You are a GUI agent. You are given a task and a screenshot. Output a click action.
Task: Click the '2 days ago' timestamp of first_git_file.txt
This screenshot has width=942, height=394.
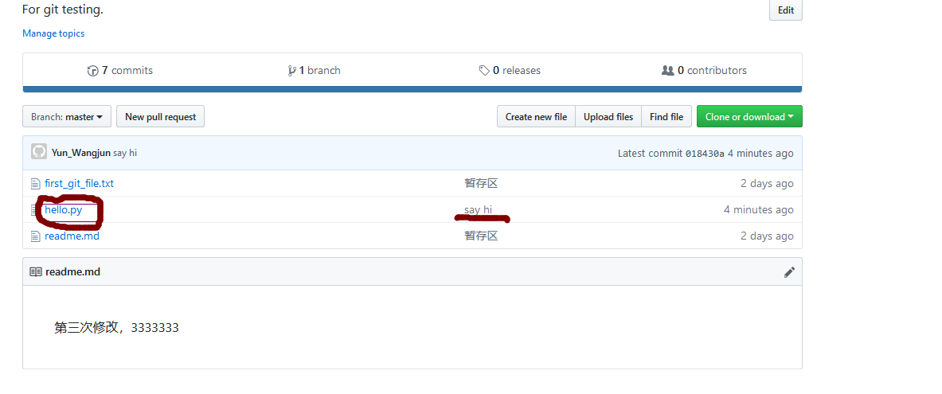click(767, 184)
